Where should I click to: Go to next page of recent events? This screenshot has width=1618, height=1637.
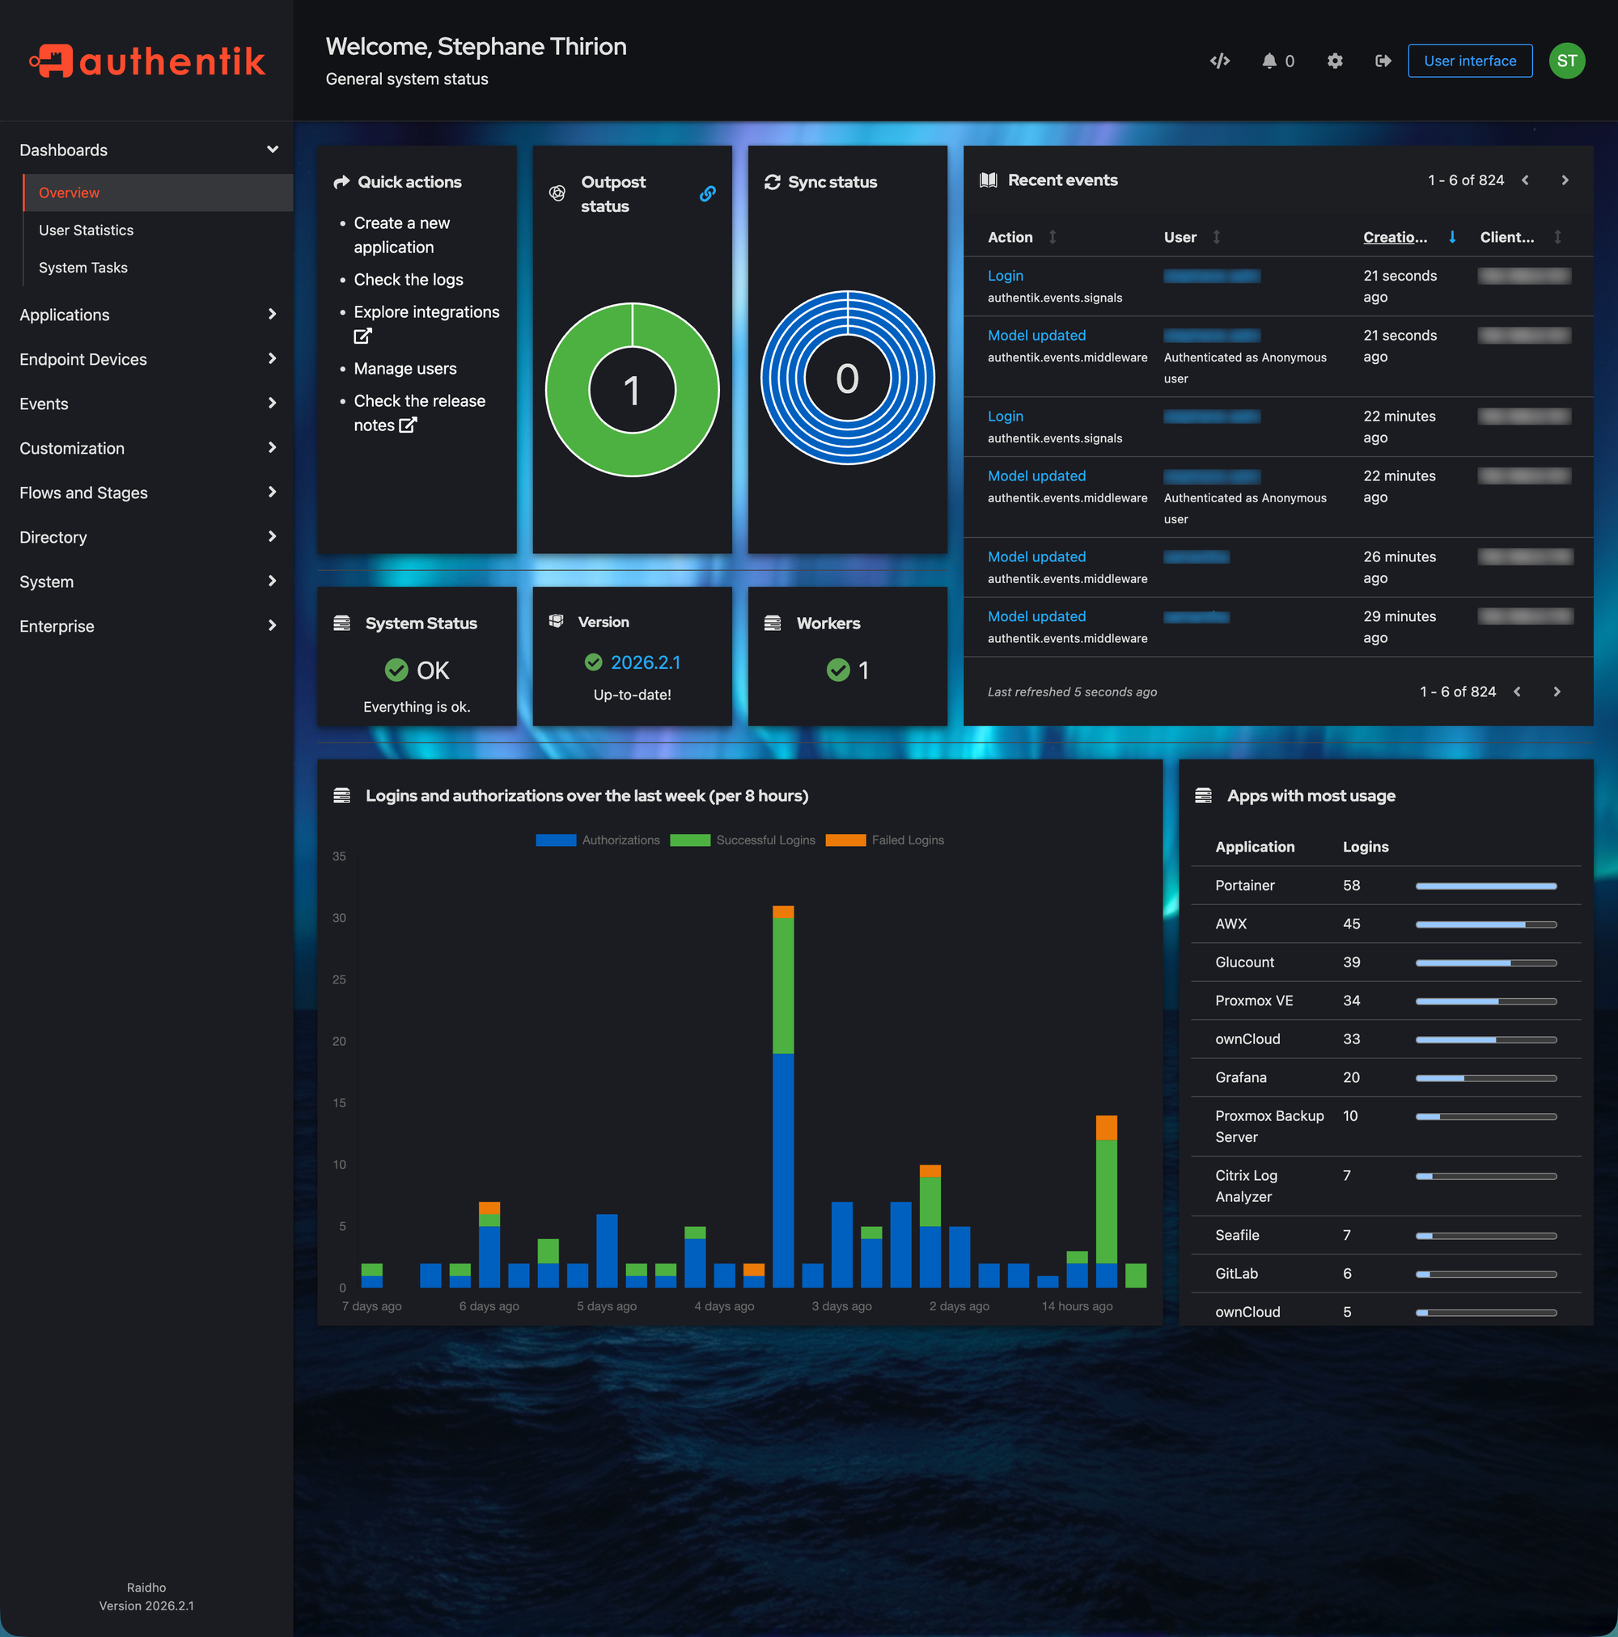(1565, 180)
